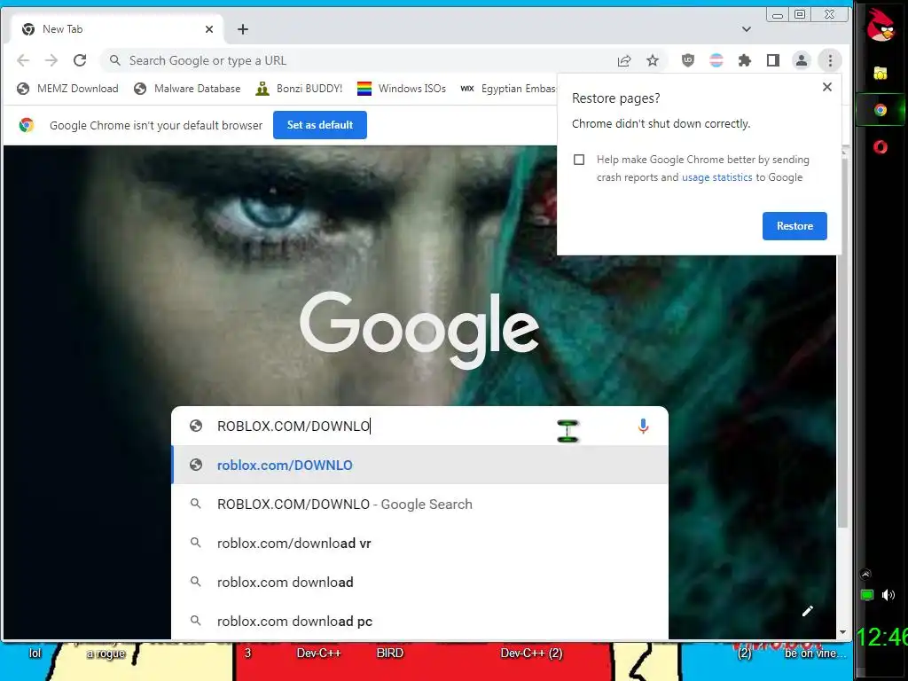The width and height of the screenshot is (908, 681).
Task: Open the Malware Database bookmark
Action: pyautogui.click(x=187, y=89)
